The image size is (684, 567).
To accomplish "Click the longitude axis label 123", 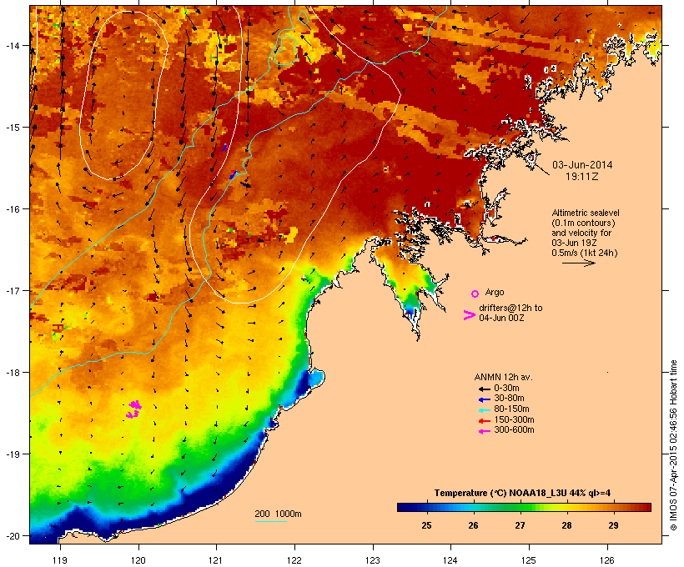I will pyautogui.click(x=373, y=560).
